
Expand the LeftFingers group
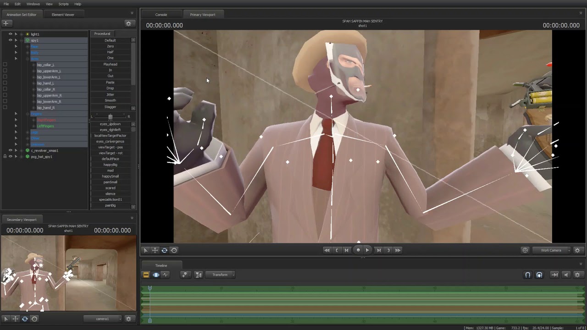pyautogui.click(x=33, y=126)
